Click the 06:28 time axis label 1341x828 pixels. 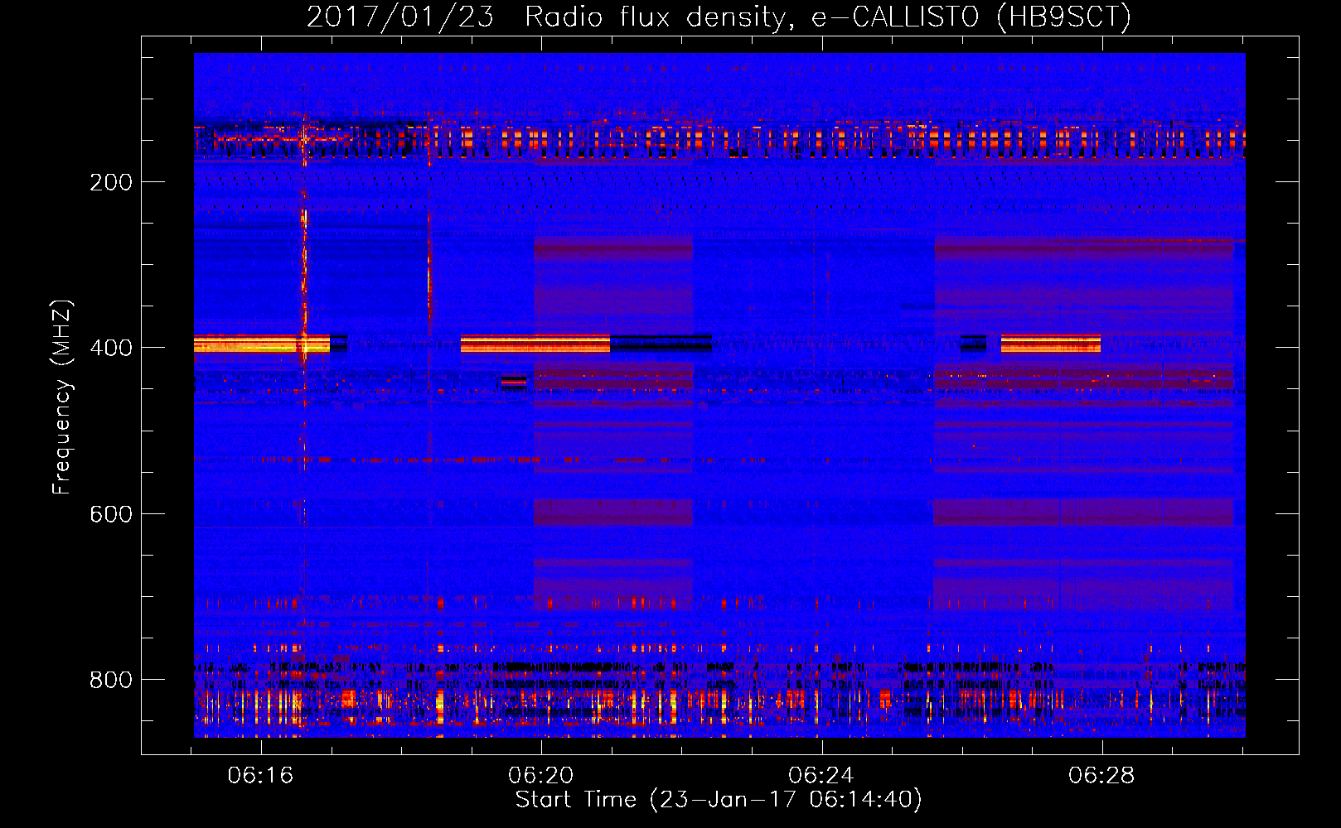coord(1101,776)
